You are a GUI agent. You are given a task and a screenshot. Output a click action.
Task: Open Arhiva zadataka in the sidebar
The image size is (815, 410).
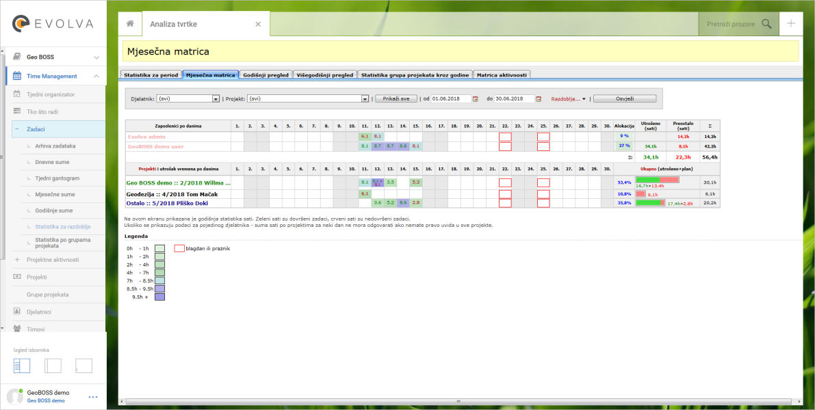pos(55,146)
